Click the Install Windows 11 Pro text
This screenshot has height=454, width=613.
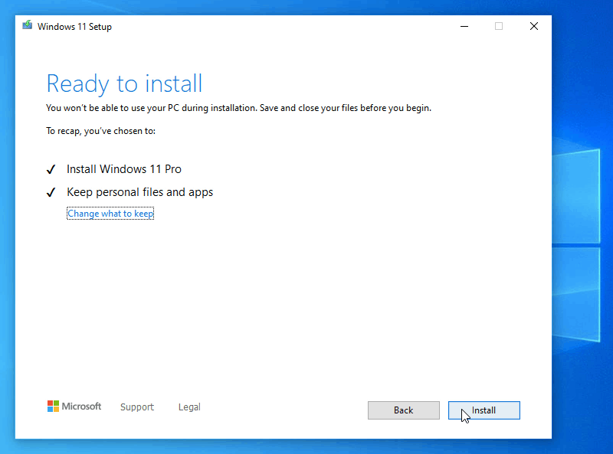pyautogui.click(x=124, y=169)
